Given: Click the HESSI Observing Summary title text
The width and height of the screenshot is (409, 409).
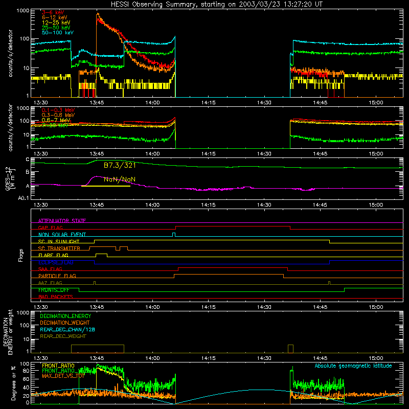Looking at the screenshot, I should coord(217,5).
